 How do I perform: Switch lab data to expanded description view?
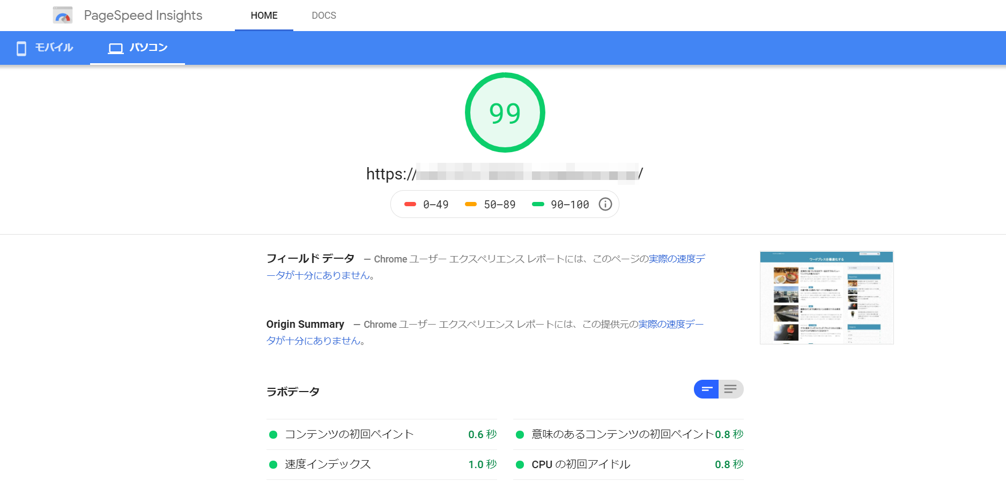point(730,389)
